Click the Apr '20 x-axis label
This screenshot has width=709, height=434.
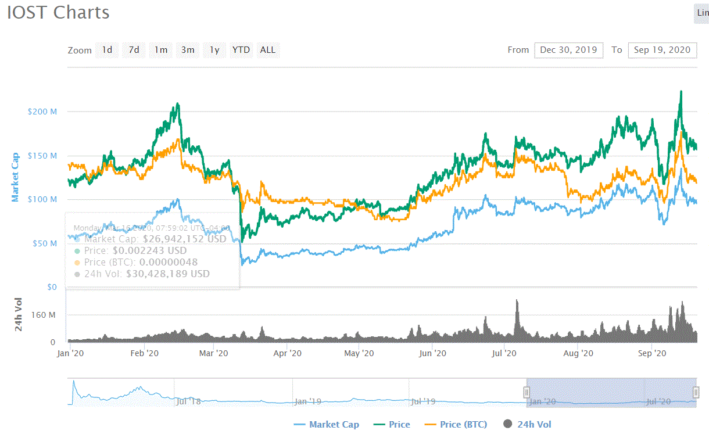(x=287, y=353)
